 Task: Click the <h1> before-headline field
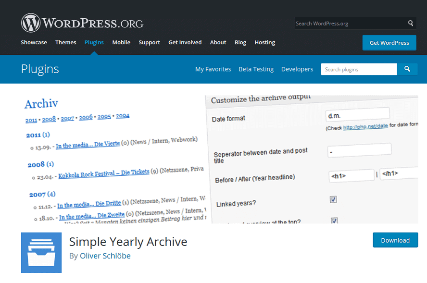click(352, 175)
